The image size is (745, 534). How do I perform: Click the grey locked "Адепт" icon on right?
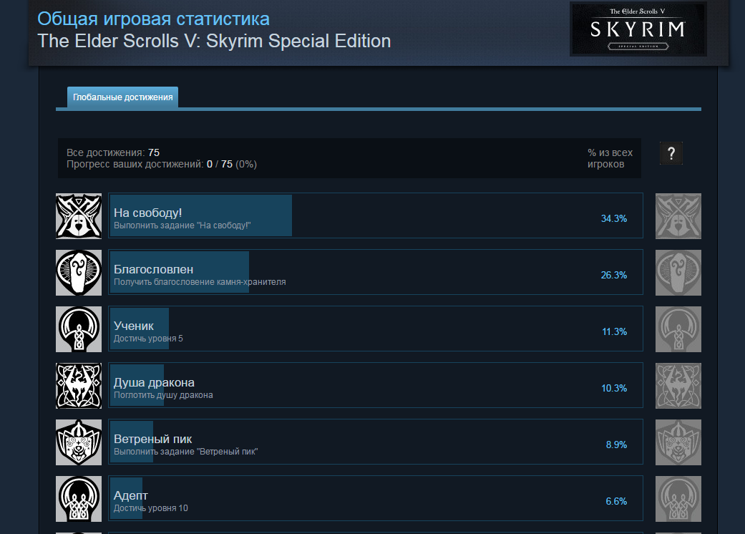coord(678,498)
